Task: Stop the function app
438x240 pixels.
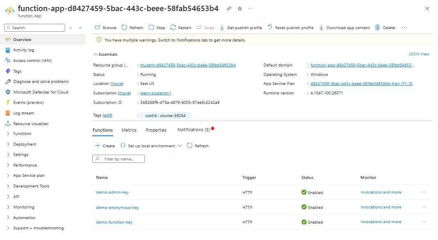Action: (x=156, y=28)
